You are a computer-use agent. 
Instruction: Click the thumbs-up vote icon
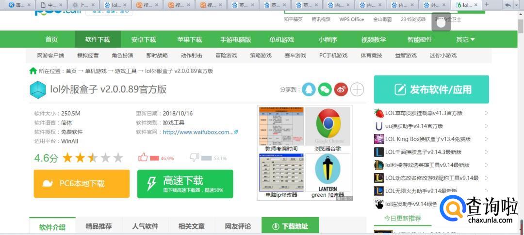(x=143, y=158)
